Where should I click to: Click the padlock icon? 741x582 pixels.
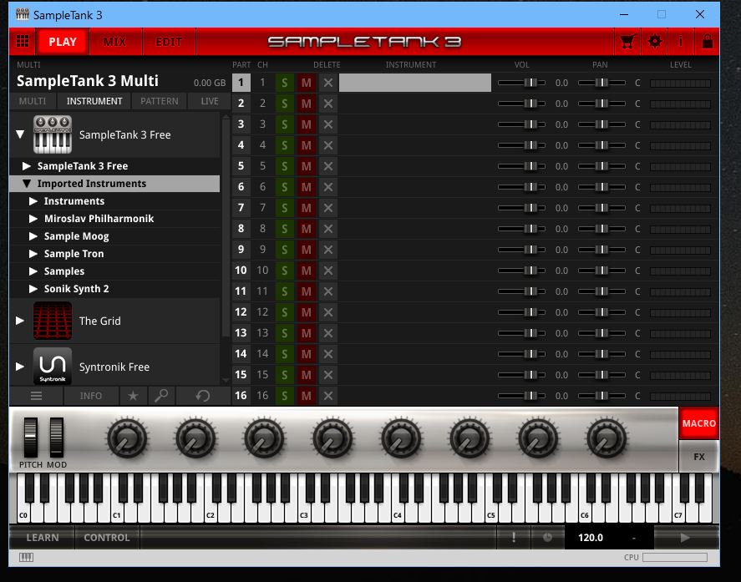[x=708, y=42]
